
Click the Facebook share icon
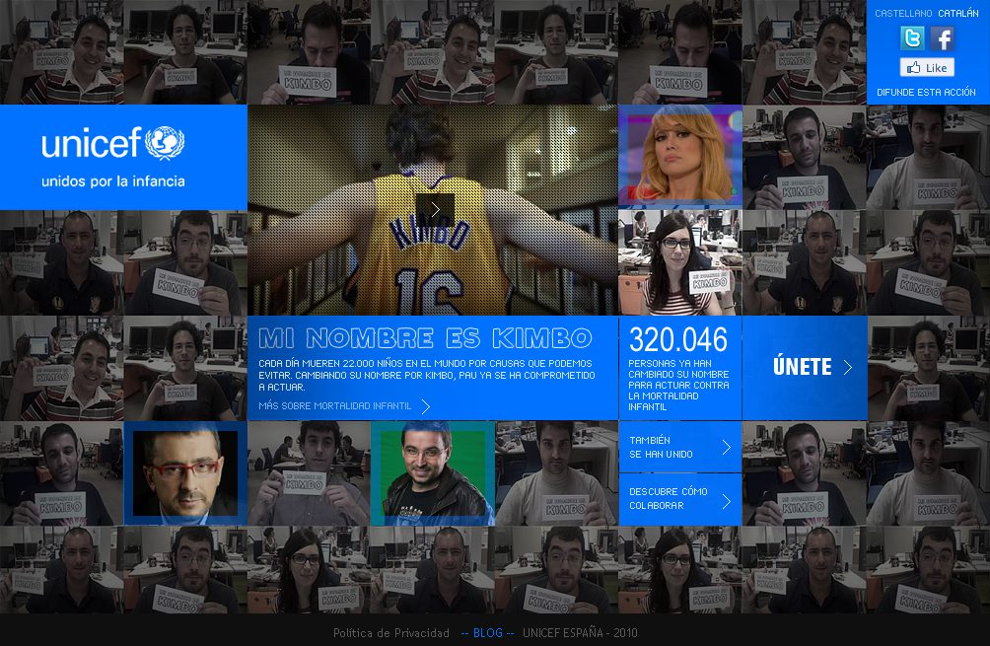(x=943, y=38)
